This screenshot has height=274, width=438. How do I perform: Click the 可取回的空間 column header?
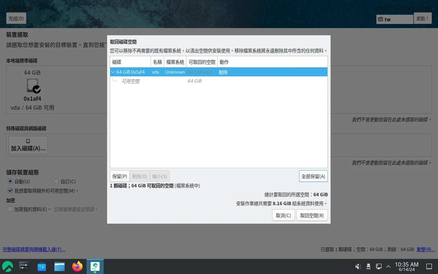point(202,62)
